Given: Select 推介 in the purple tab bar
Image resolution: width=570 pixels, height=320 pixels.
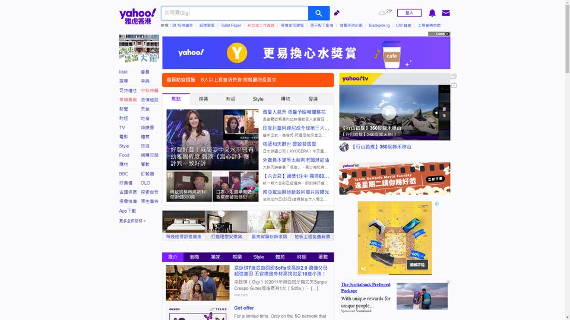Looking at the screenshot, I should click(173, 257).
